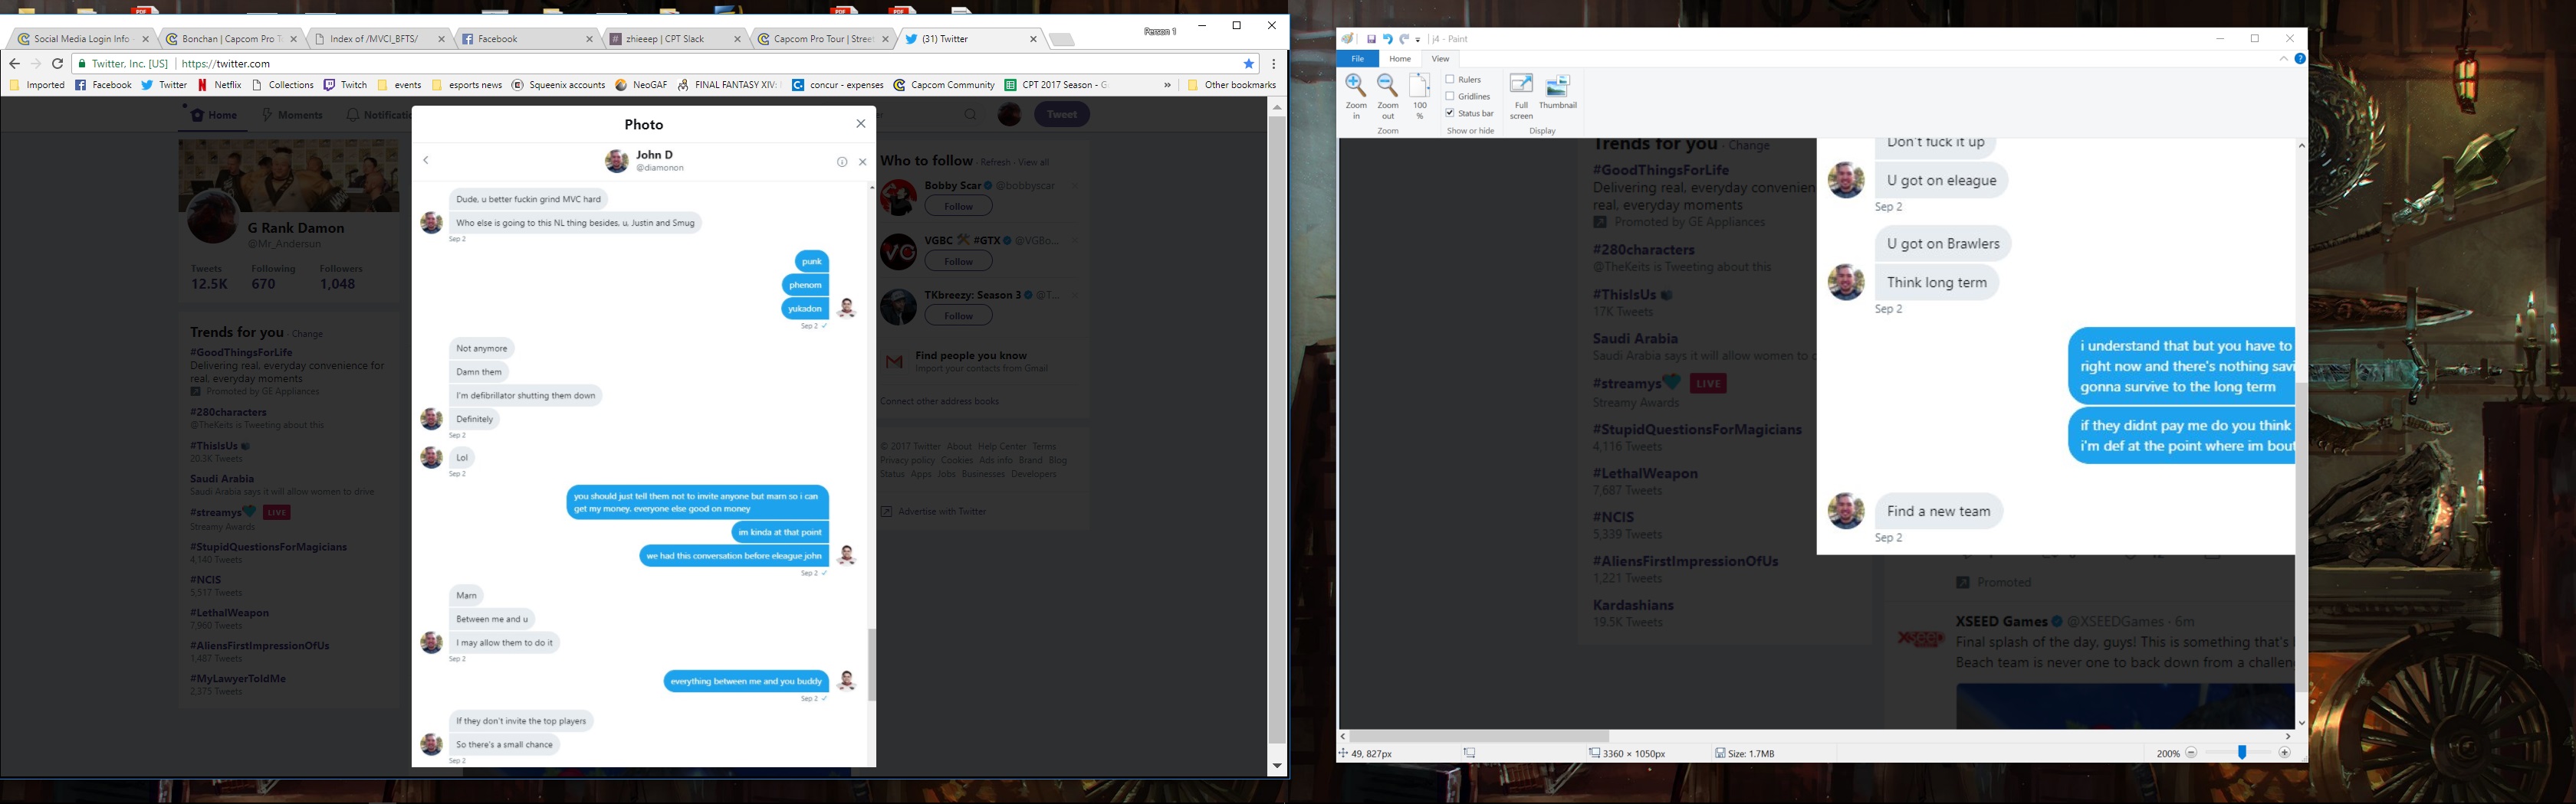The height and width of the screenshot is (804, 2576).
Task: Go back a page in Chrome
Action: pos(14,63)
